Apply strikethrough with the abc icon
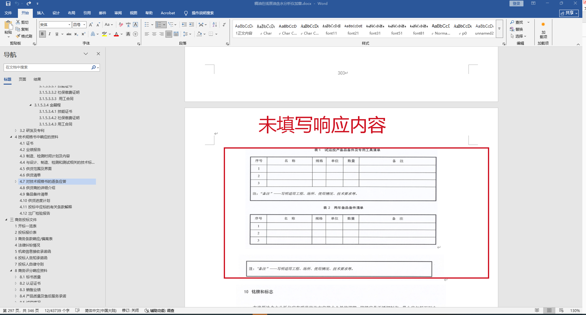This screenshot has width=586, height=315. click(69, 34)
